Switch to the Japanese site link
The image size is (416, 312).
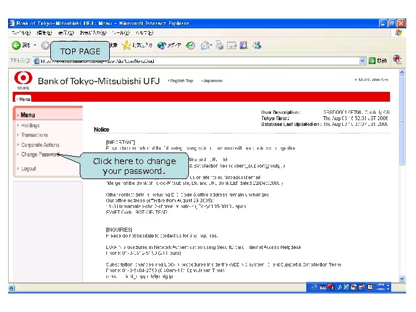211,81
